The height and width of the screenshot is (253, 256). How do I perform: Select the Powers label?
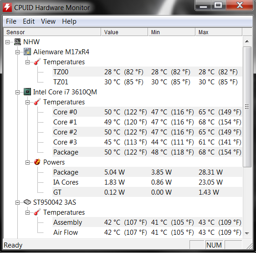pyautogui.click(x=54, y=162)
